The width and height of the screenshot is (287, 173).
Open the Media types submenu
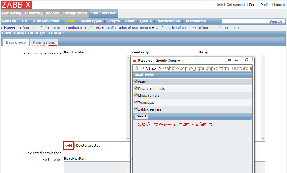[91, 21]
